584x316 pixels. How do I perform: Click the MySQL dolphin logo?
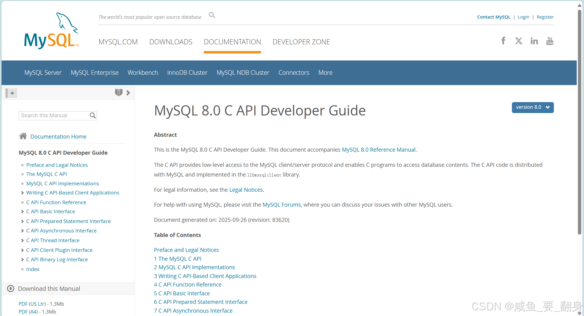[x=51, y=31]
